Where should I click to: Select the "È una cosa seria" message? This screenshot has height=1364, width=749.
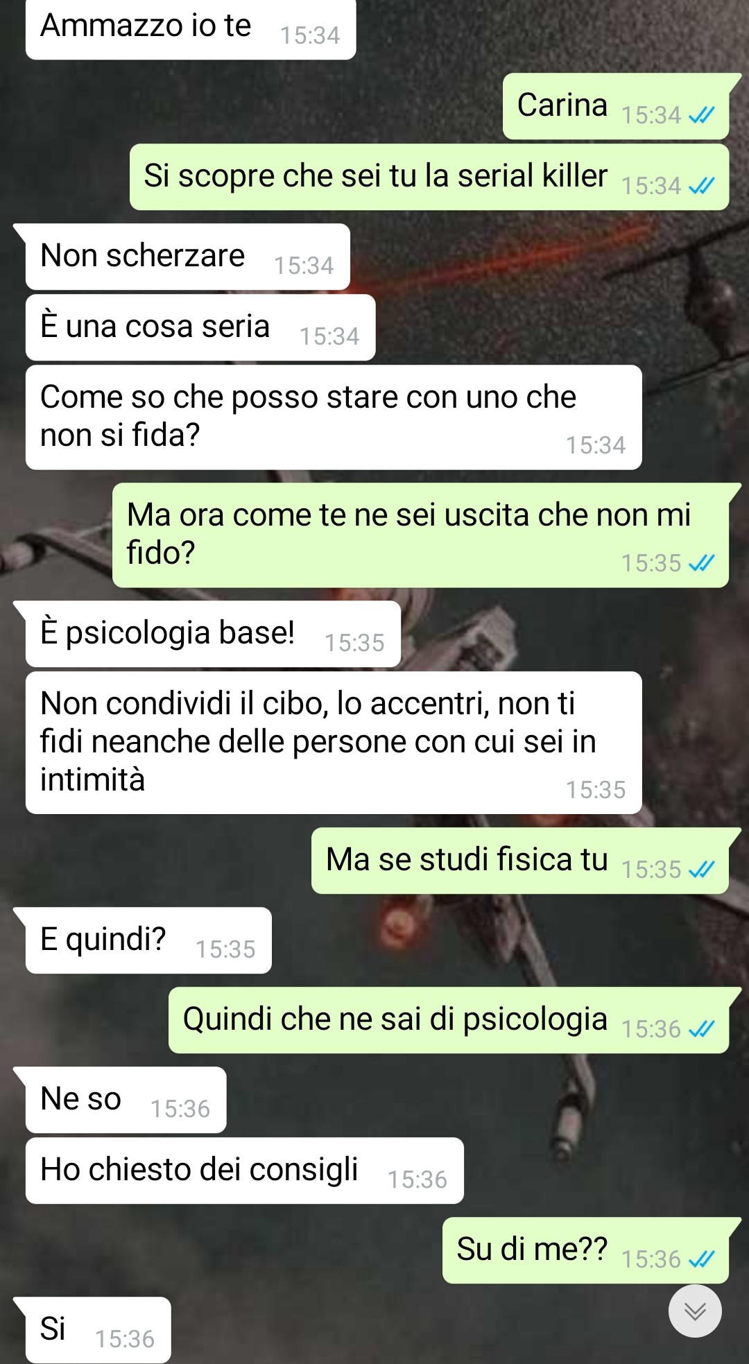[200, 327]
